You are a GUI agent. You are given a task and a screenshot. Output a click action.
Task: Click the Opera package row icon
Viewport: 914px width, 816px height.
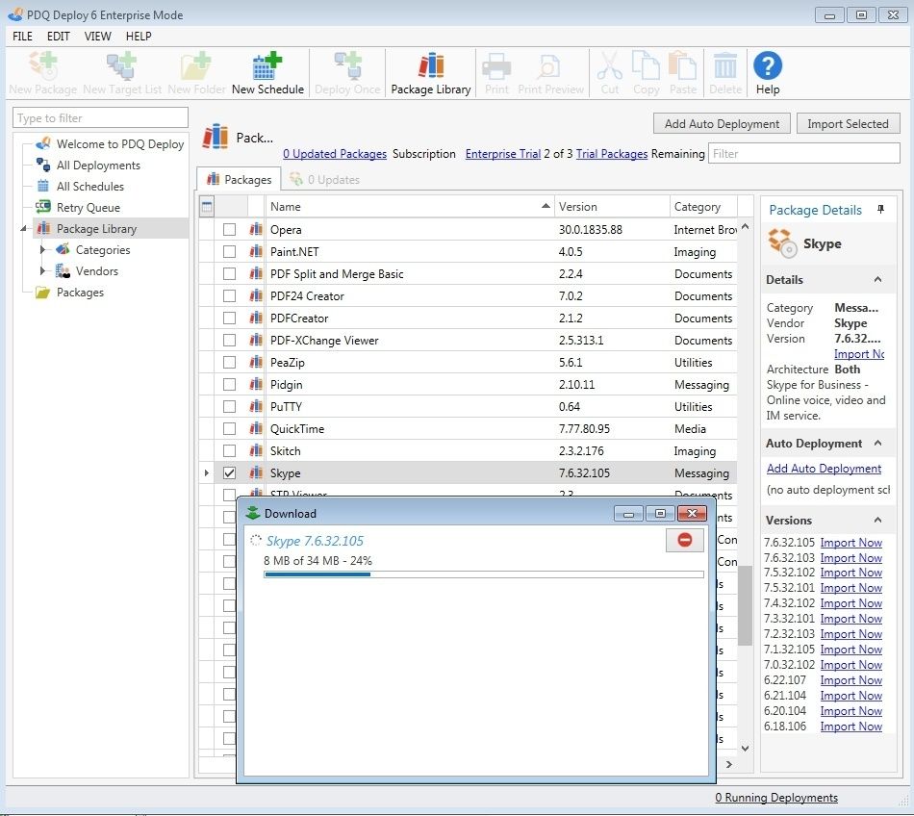(256, 229)
